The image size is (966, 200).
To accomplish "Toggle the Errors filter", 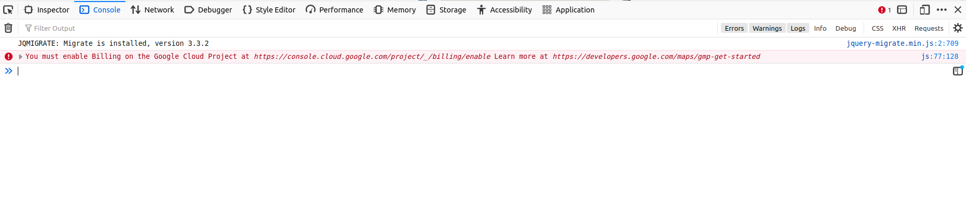I will 734,28.
